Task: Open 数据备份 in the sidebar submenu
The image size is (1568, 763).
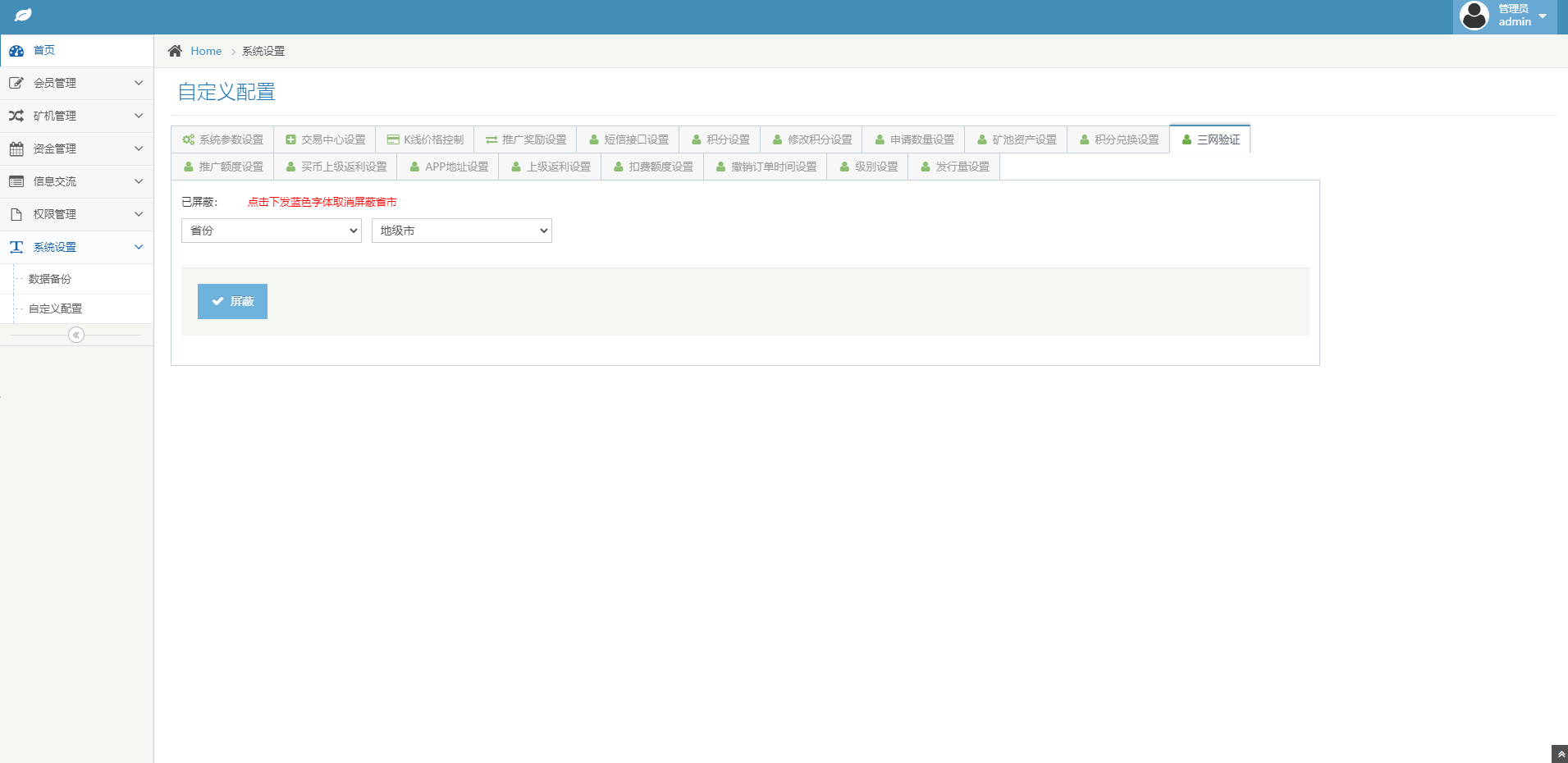Action: [50, 279]
